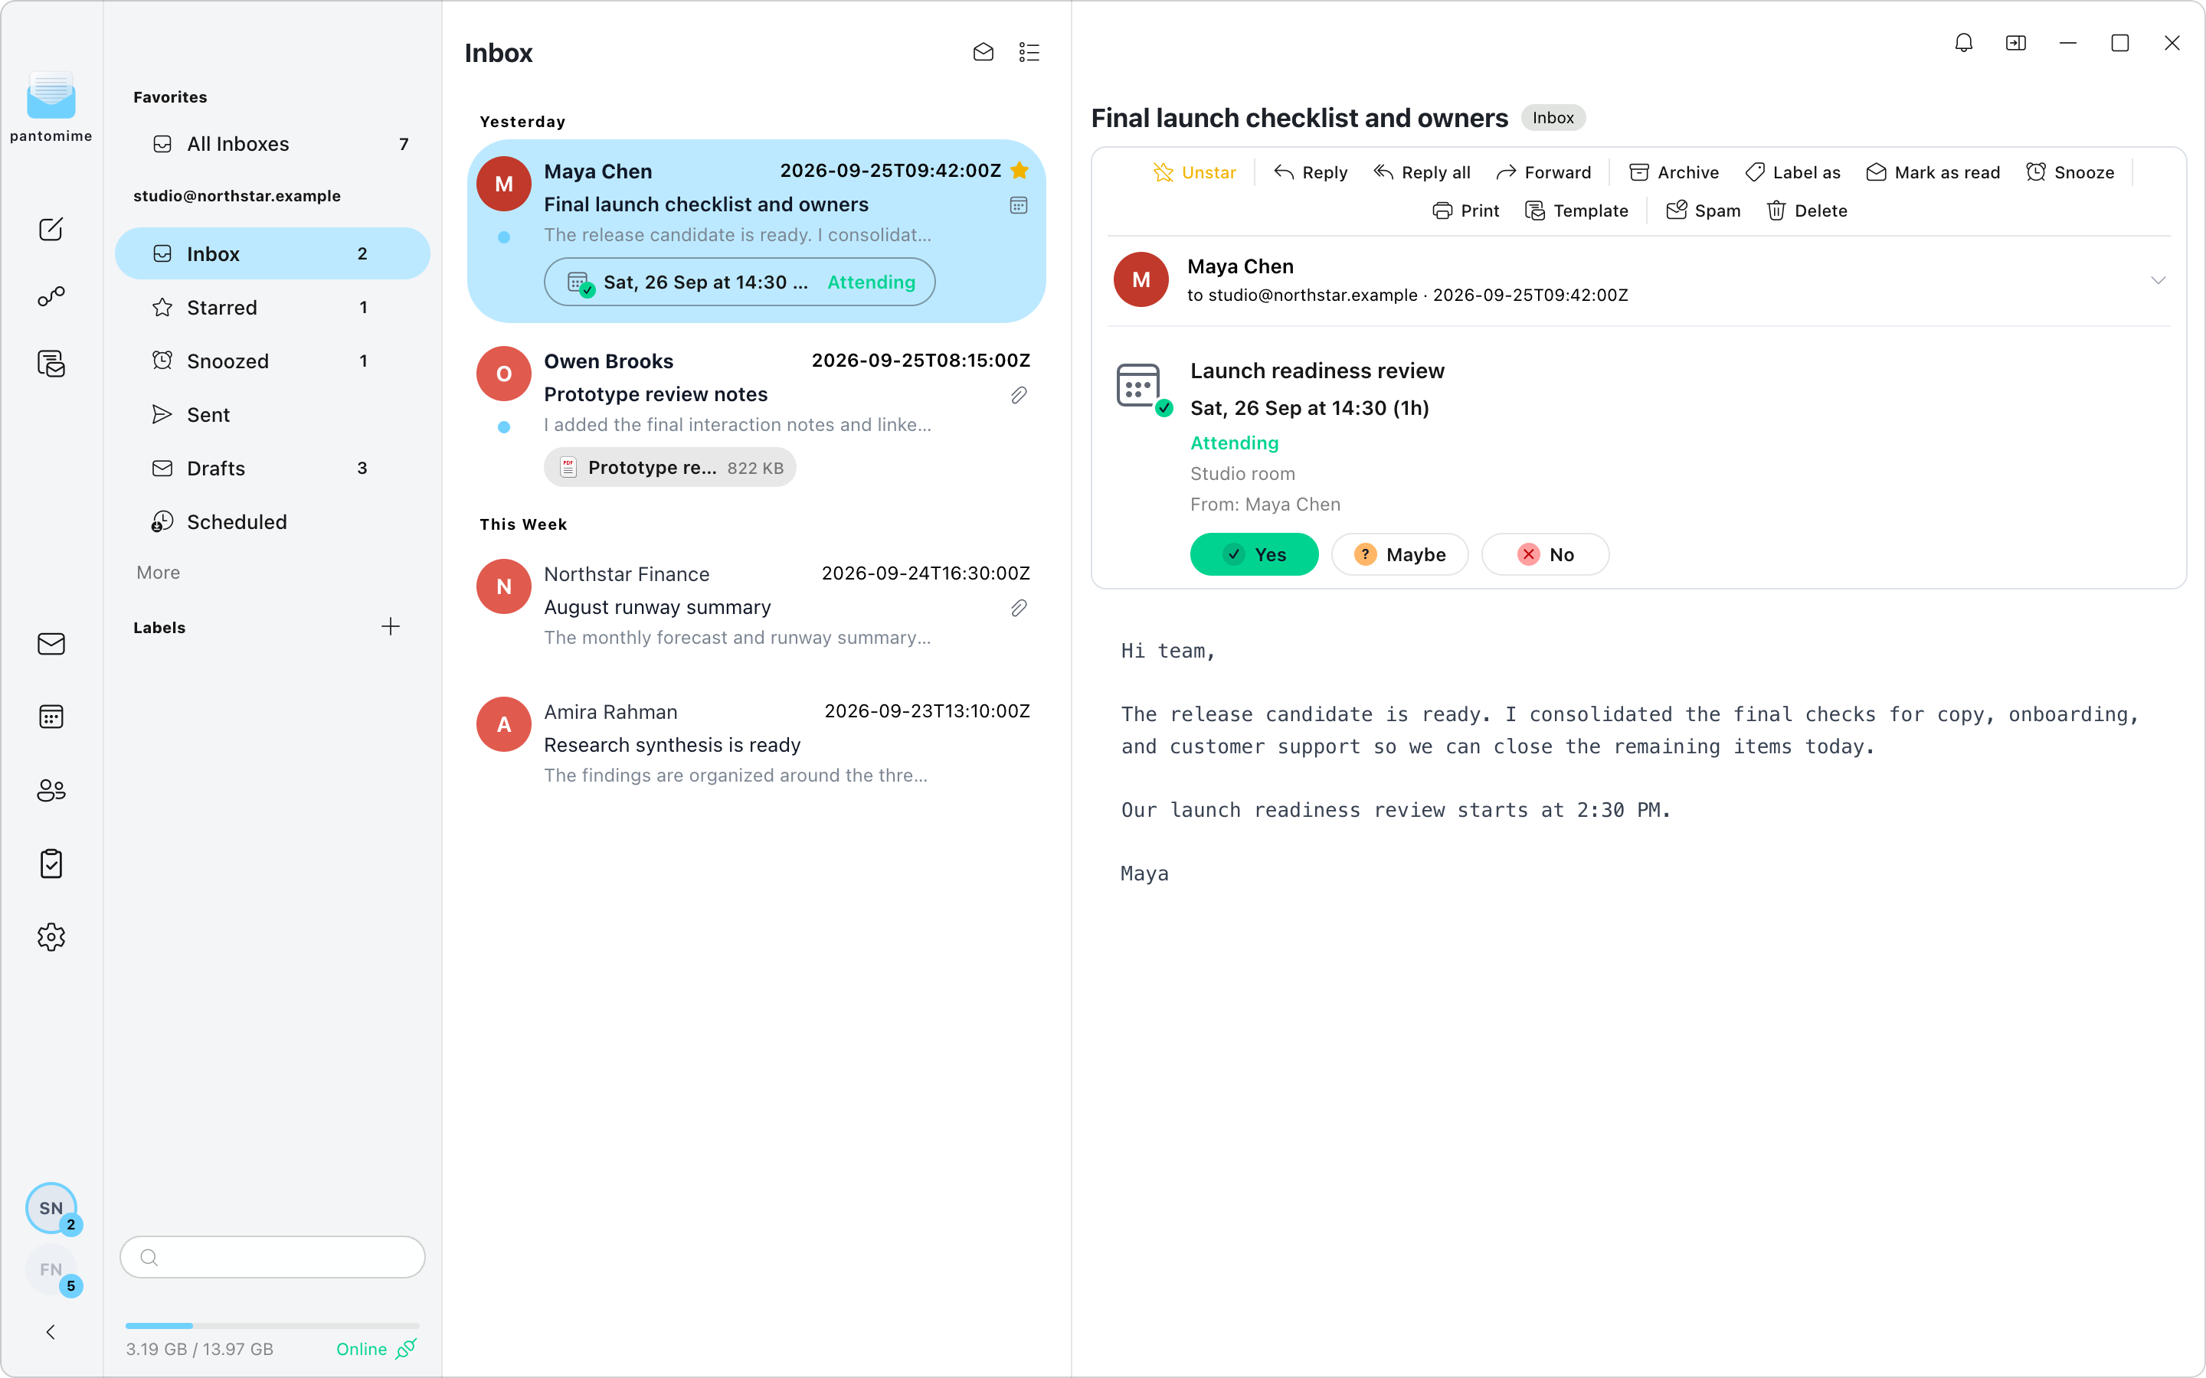The height and width of the screenshot is (1378, 2206).
Task: Switch to the FN account avatar
Action: pos(51,1269)
